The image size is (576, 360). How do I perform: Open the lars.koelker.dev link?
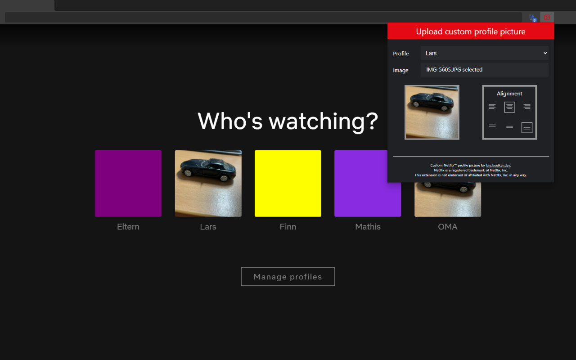click(498, 166)
